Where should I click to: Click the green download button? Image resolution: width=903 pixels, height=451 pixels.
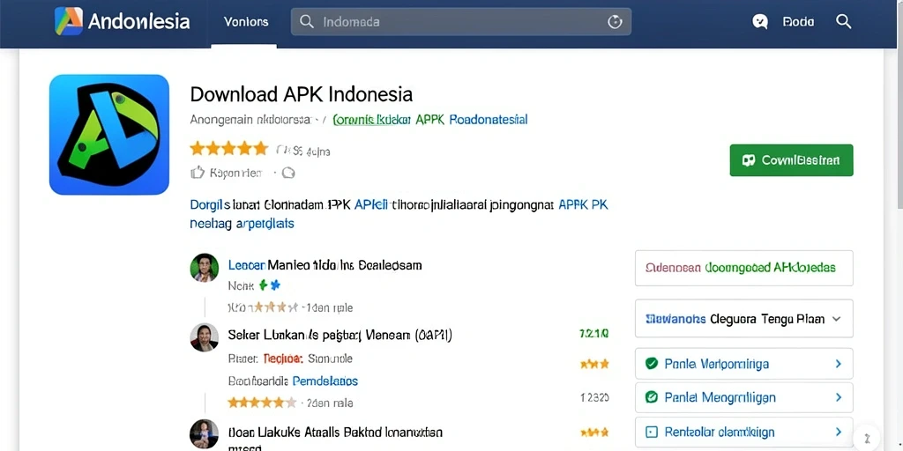pos(791,160)
